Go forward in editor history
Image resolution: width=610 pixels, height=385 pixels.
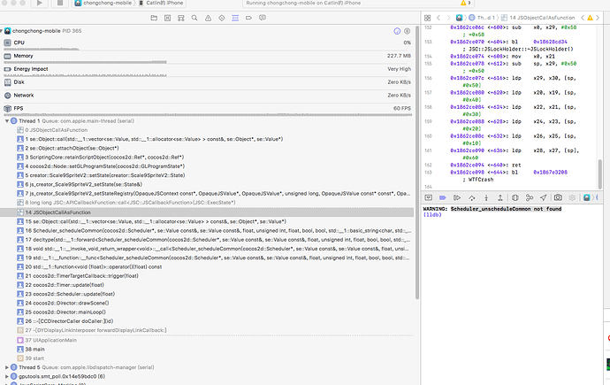click(448, 18)
